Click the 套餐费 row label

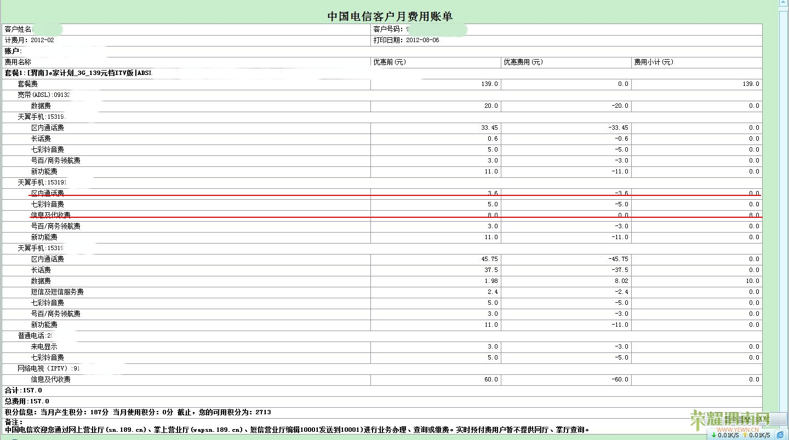[x=27, y=84]
